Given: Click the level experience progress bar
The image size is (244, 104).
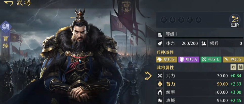Looking at the screenshot, I should [x=204, y=38].
